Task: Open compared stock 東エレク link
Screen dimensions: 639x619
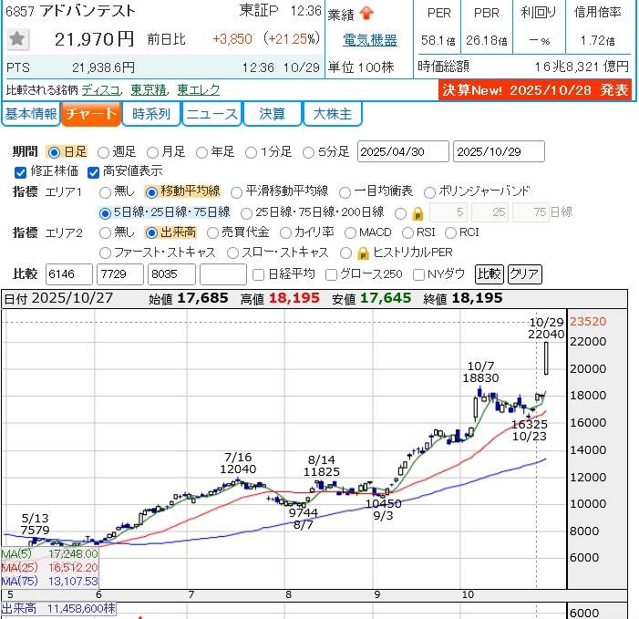Action: point(199,89)
